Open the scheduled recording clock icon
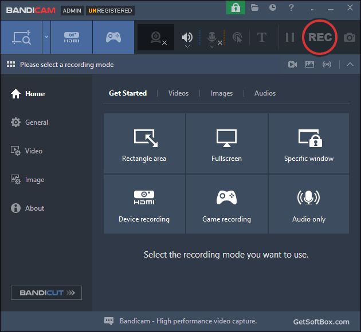Image resolution: width=361 pixels, height=332 pixels. (273, 7)
